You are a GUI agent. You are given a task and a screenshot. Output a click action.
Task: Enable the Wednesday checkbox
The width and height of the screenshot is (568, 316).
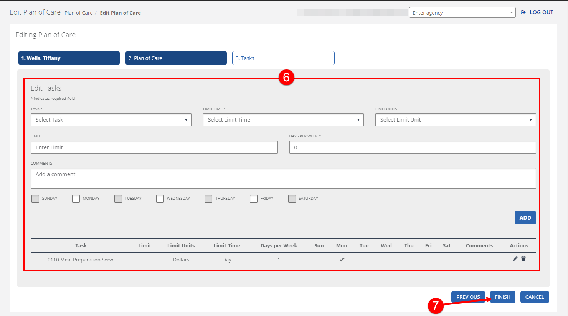click(x=160, y=199)
